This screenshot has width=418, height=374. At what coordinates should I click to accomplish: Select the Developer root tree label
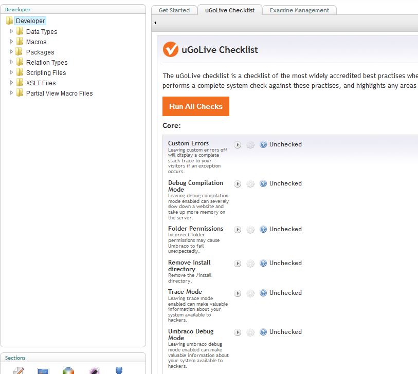click(30, 21)
